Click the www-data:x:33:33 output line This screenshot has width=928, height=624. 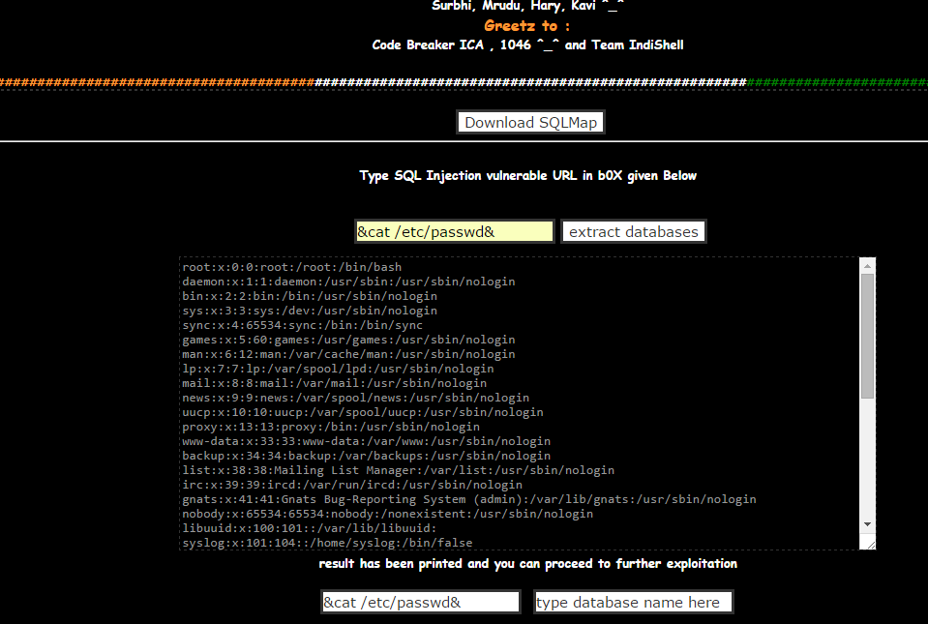pyautogui.click(x=367, y=441)
